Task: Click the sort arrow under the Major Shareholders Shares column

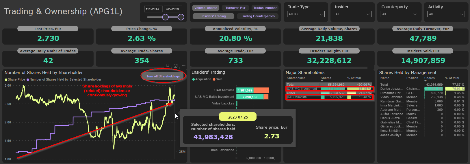Action: coord(322,81)
